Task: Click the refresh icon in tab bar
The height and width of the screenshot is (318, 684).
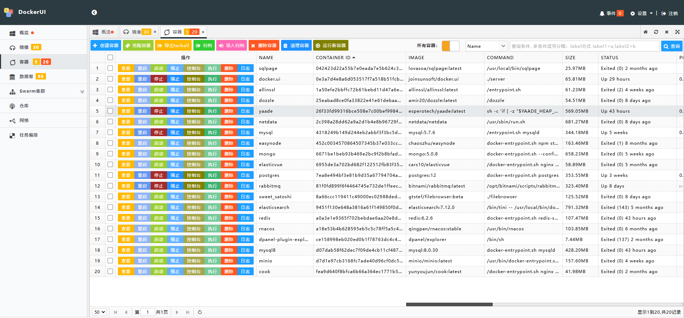Action: (656, 32)
